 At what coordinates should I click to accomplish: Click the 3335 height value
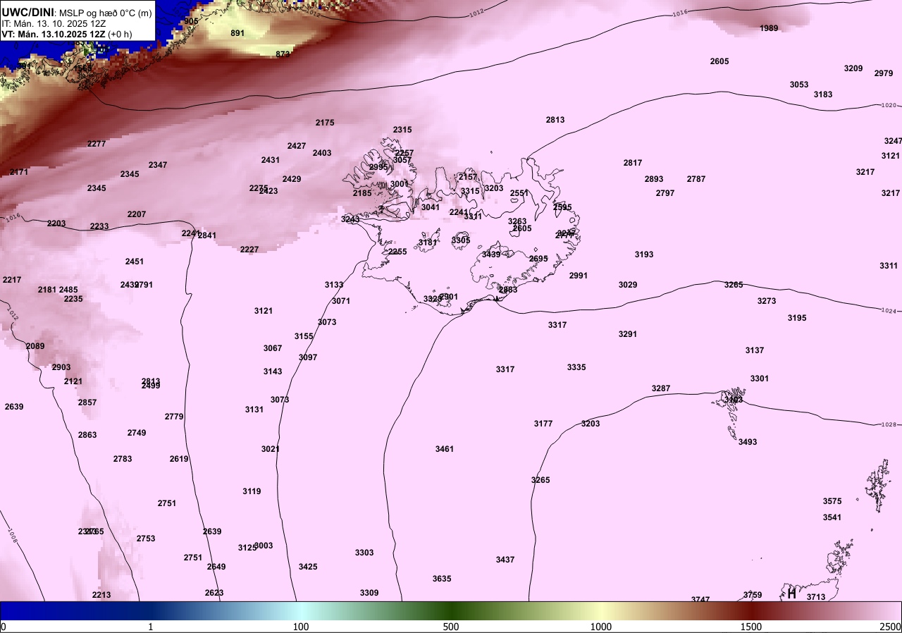point(576,367)
